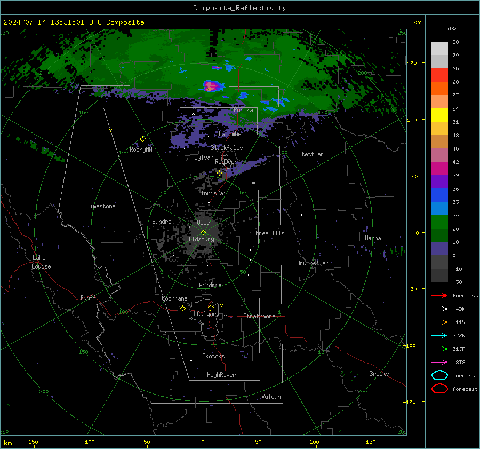Click the intense pink storm cell north of Ponoka
Image resolution: width=480 pixels, height=449 pixels.
point(211,86)
